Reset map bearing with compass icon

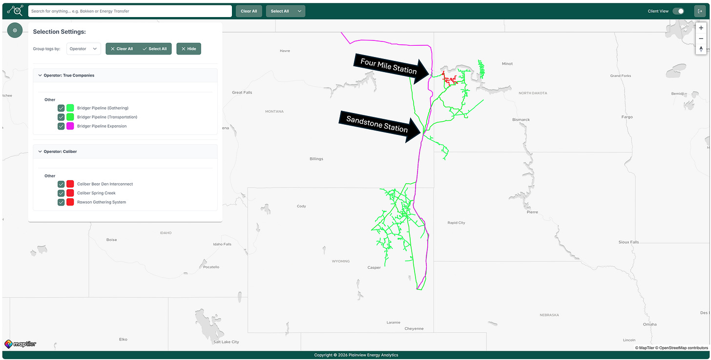(701, 49)
